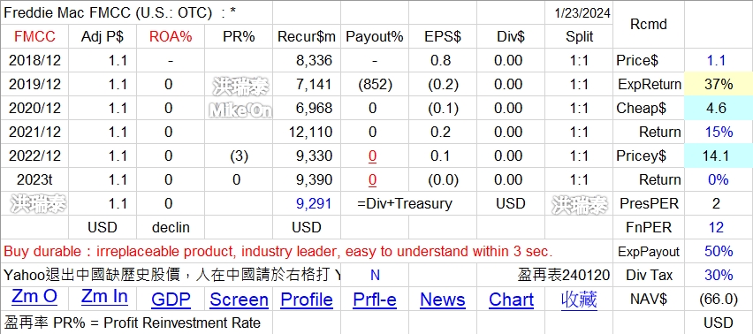This screenshot has width=753, height=334.
Task: Select the Payout% column header
Action: 375,36
